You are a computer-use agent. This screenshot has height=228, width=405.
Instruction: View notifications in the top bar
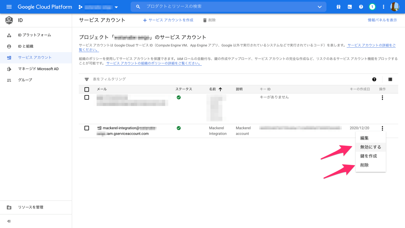(372, 7)
